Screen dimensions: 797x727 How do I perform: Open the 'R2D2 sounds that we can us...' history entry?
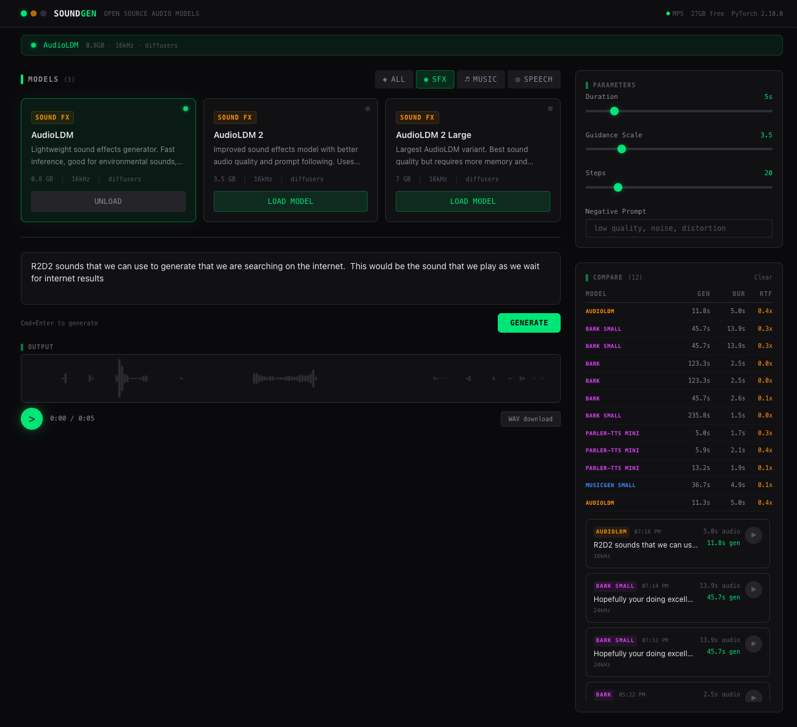(677, 543)
